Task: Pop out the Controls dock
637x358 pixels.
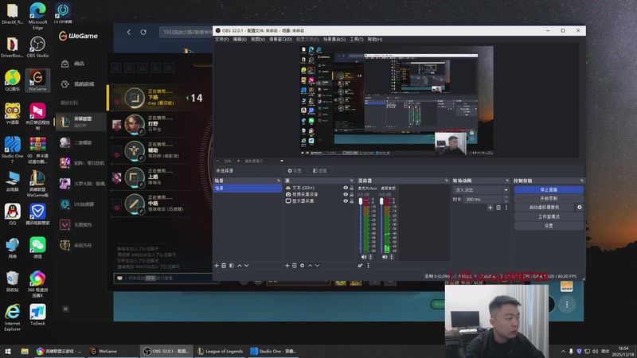Action: pos(582,181)
